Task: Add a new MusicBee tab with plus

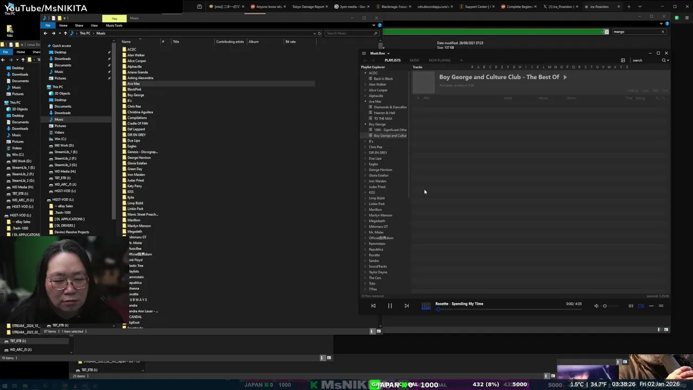Action: (461, 60)
